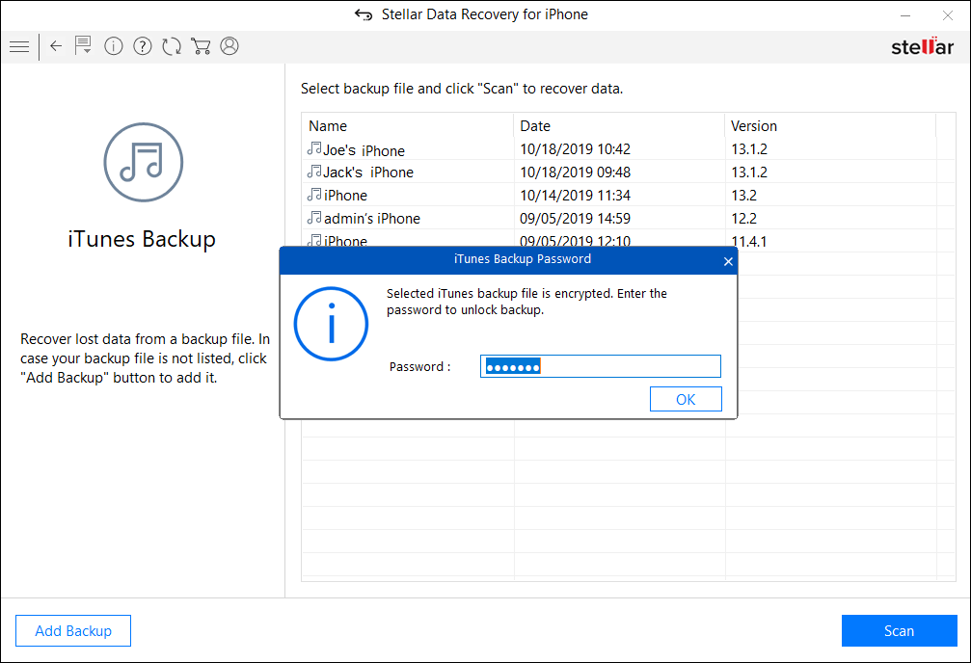The image size is (971, 663).
Task: Close the iTunes Backup Password dialog
Action: pyautogui.click(x=728, y=260)
